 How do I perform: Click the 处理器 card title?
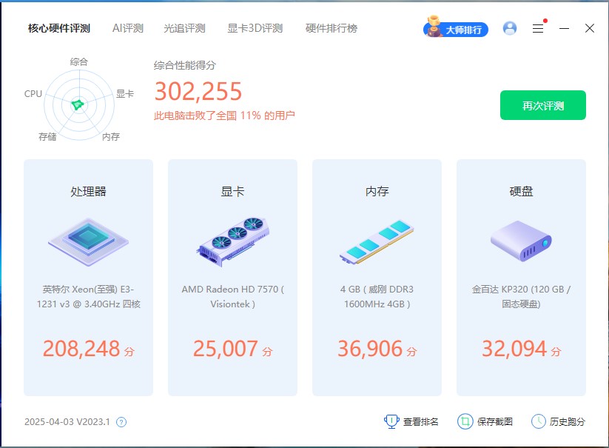(89, 192)
